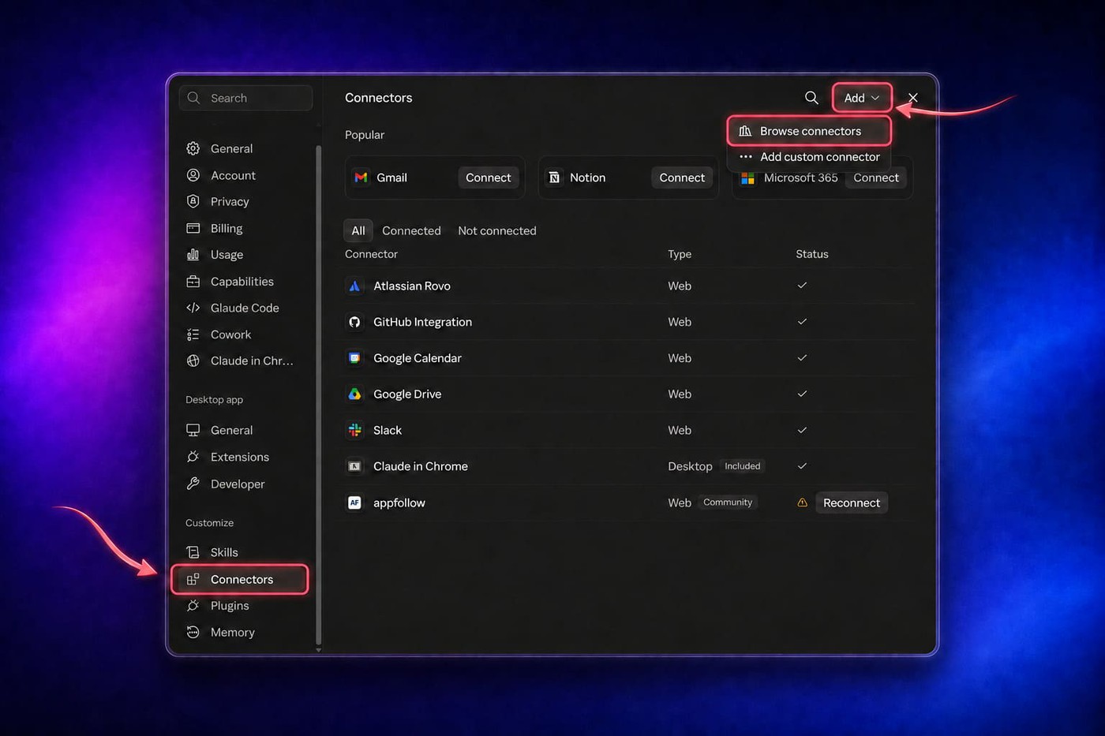Click the Developer wrench icon
1105x736 pixels.
click(x=193, y=484)
